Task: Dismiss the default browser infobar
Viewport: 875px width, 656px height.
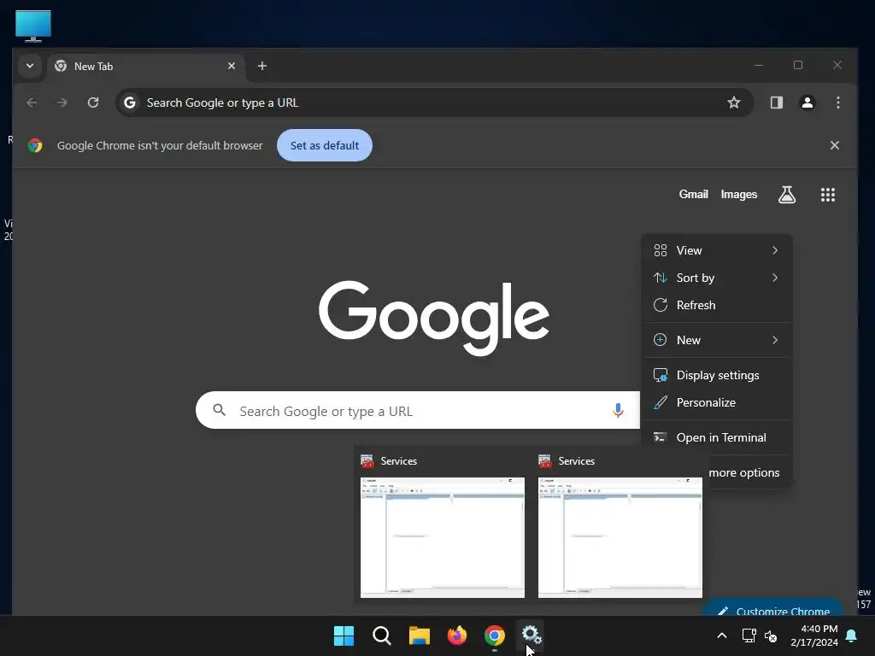Action: 834,145
